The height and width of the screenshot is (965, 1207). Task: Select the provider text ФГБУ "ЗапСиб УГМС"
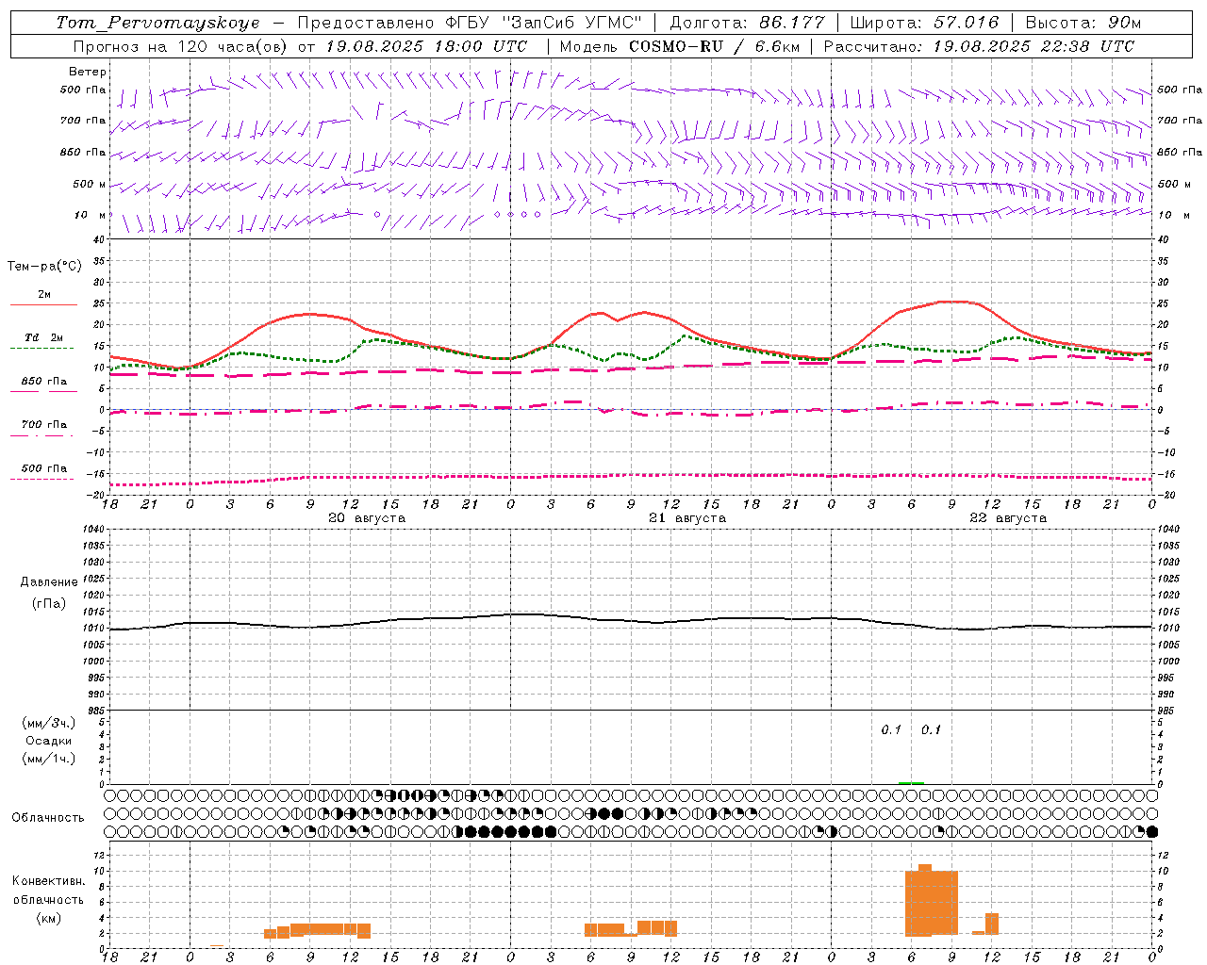click(543, 23)
